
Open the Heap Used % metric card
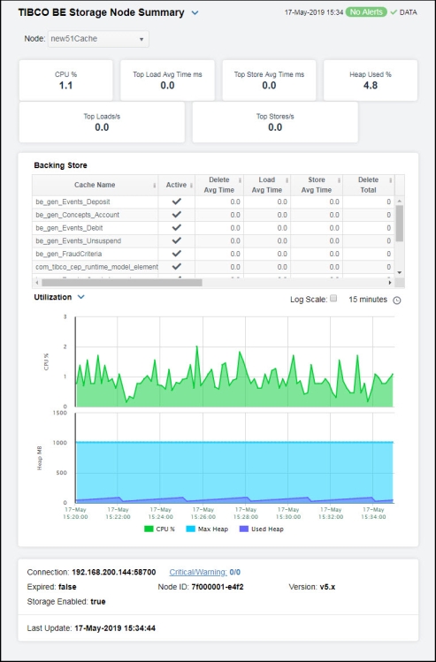pyautogui.click(x=371, y=80)
